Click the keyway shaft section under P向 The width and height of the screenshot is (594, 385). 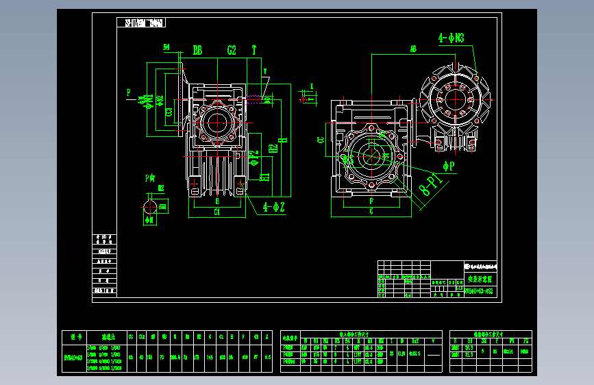(150, 208)
